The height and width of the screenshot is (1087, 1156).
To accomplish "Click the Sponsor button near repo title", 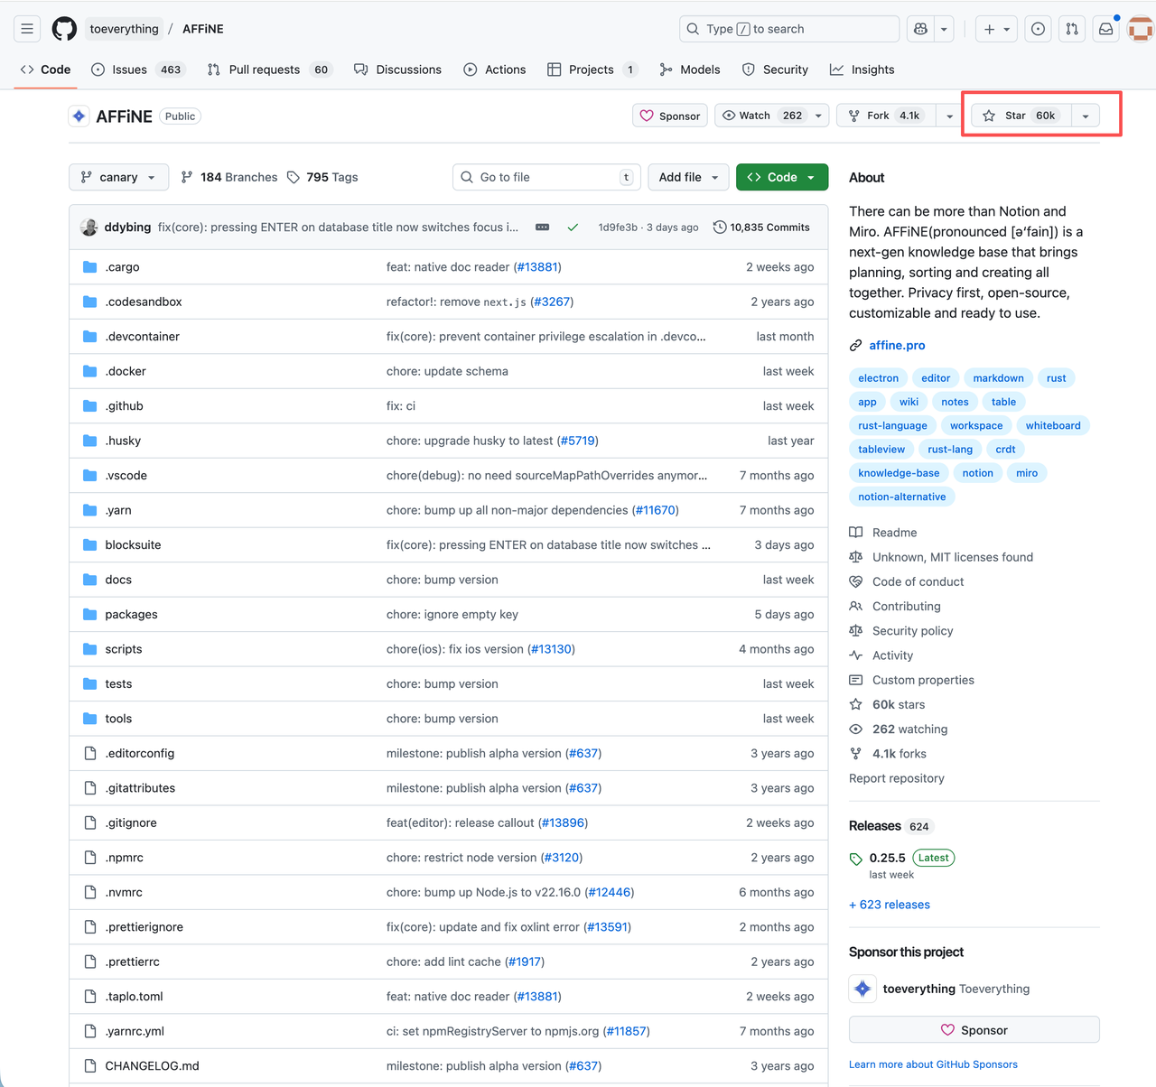I will 670,116.
